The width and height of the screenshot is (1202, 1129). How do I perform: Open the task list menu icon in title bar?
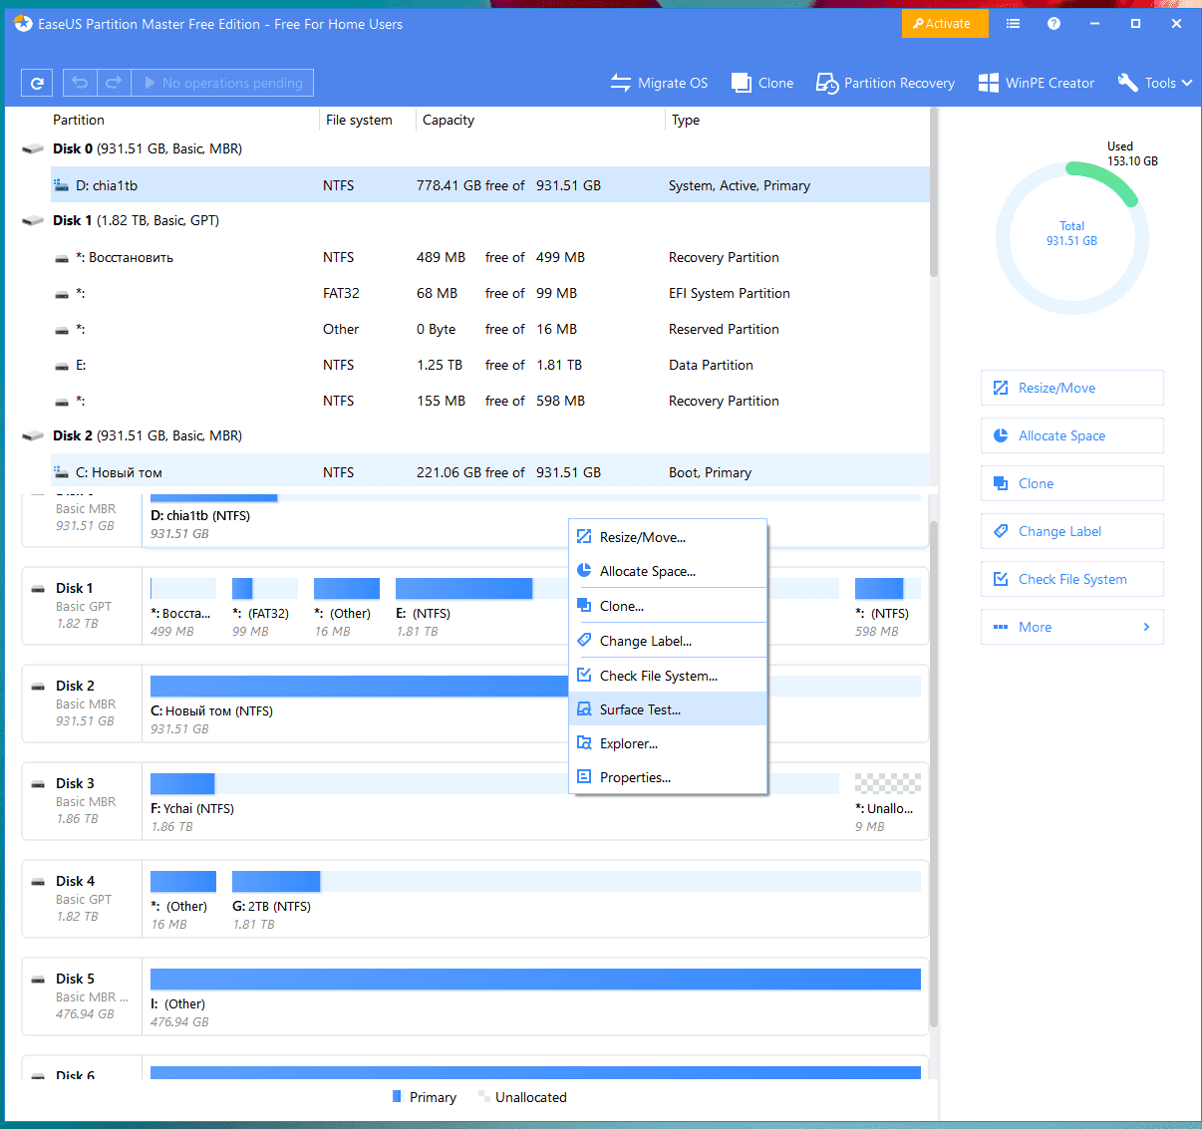point(1013,23)
